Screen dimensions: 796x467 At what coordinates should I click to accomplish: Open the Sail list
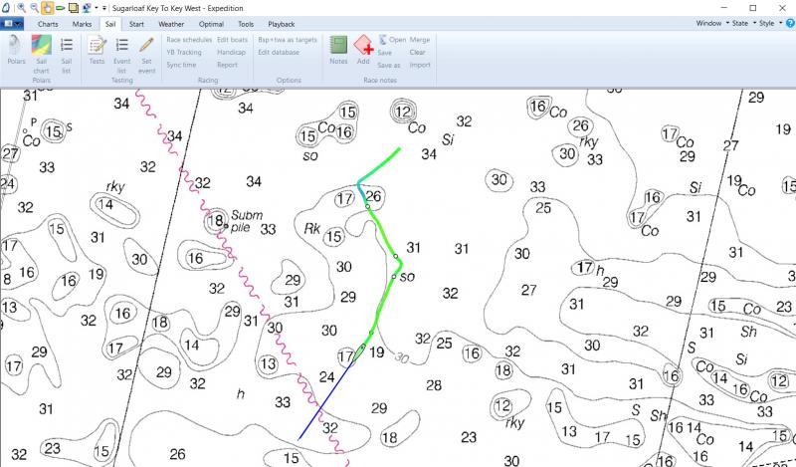click(67, 50)
